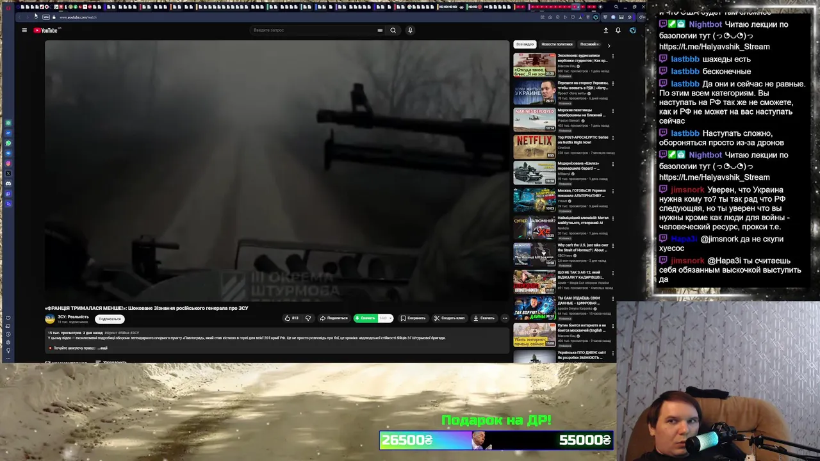Screen dimensions: 820x461
Task: Like the video with thumbs up
Action: point(288,318)
